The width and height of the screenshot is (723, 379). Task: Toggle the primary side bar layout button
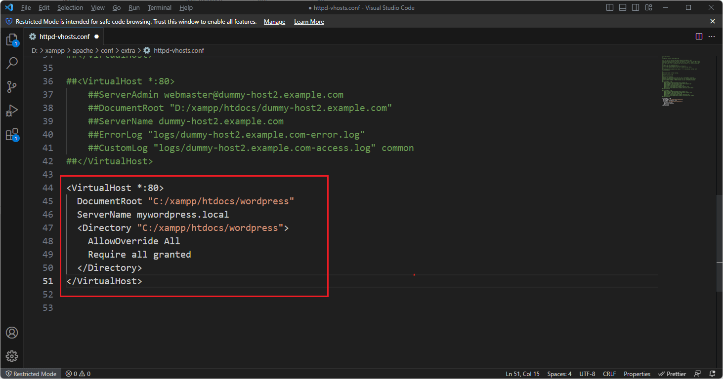click(x=610, y=7)
